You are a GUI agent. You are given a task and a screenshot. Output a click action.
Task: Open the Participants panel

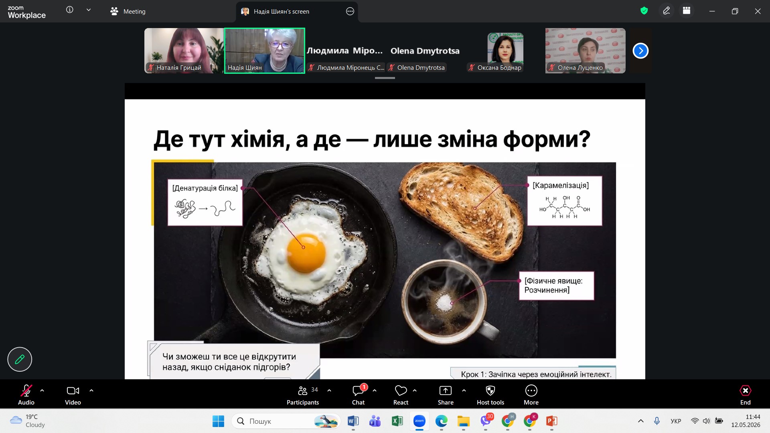click(303, 395)
